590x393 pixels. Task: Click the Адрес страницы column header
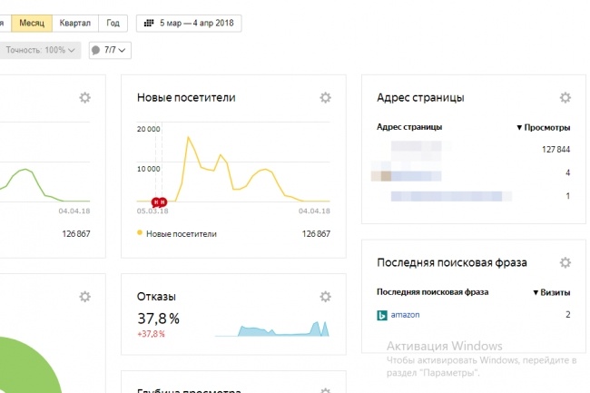[409, 127]
